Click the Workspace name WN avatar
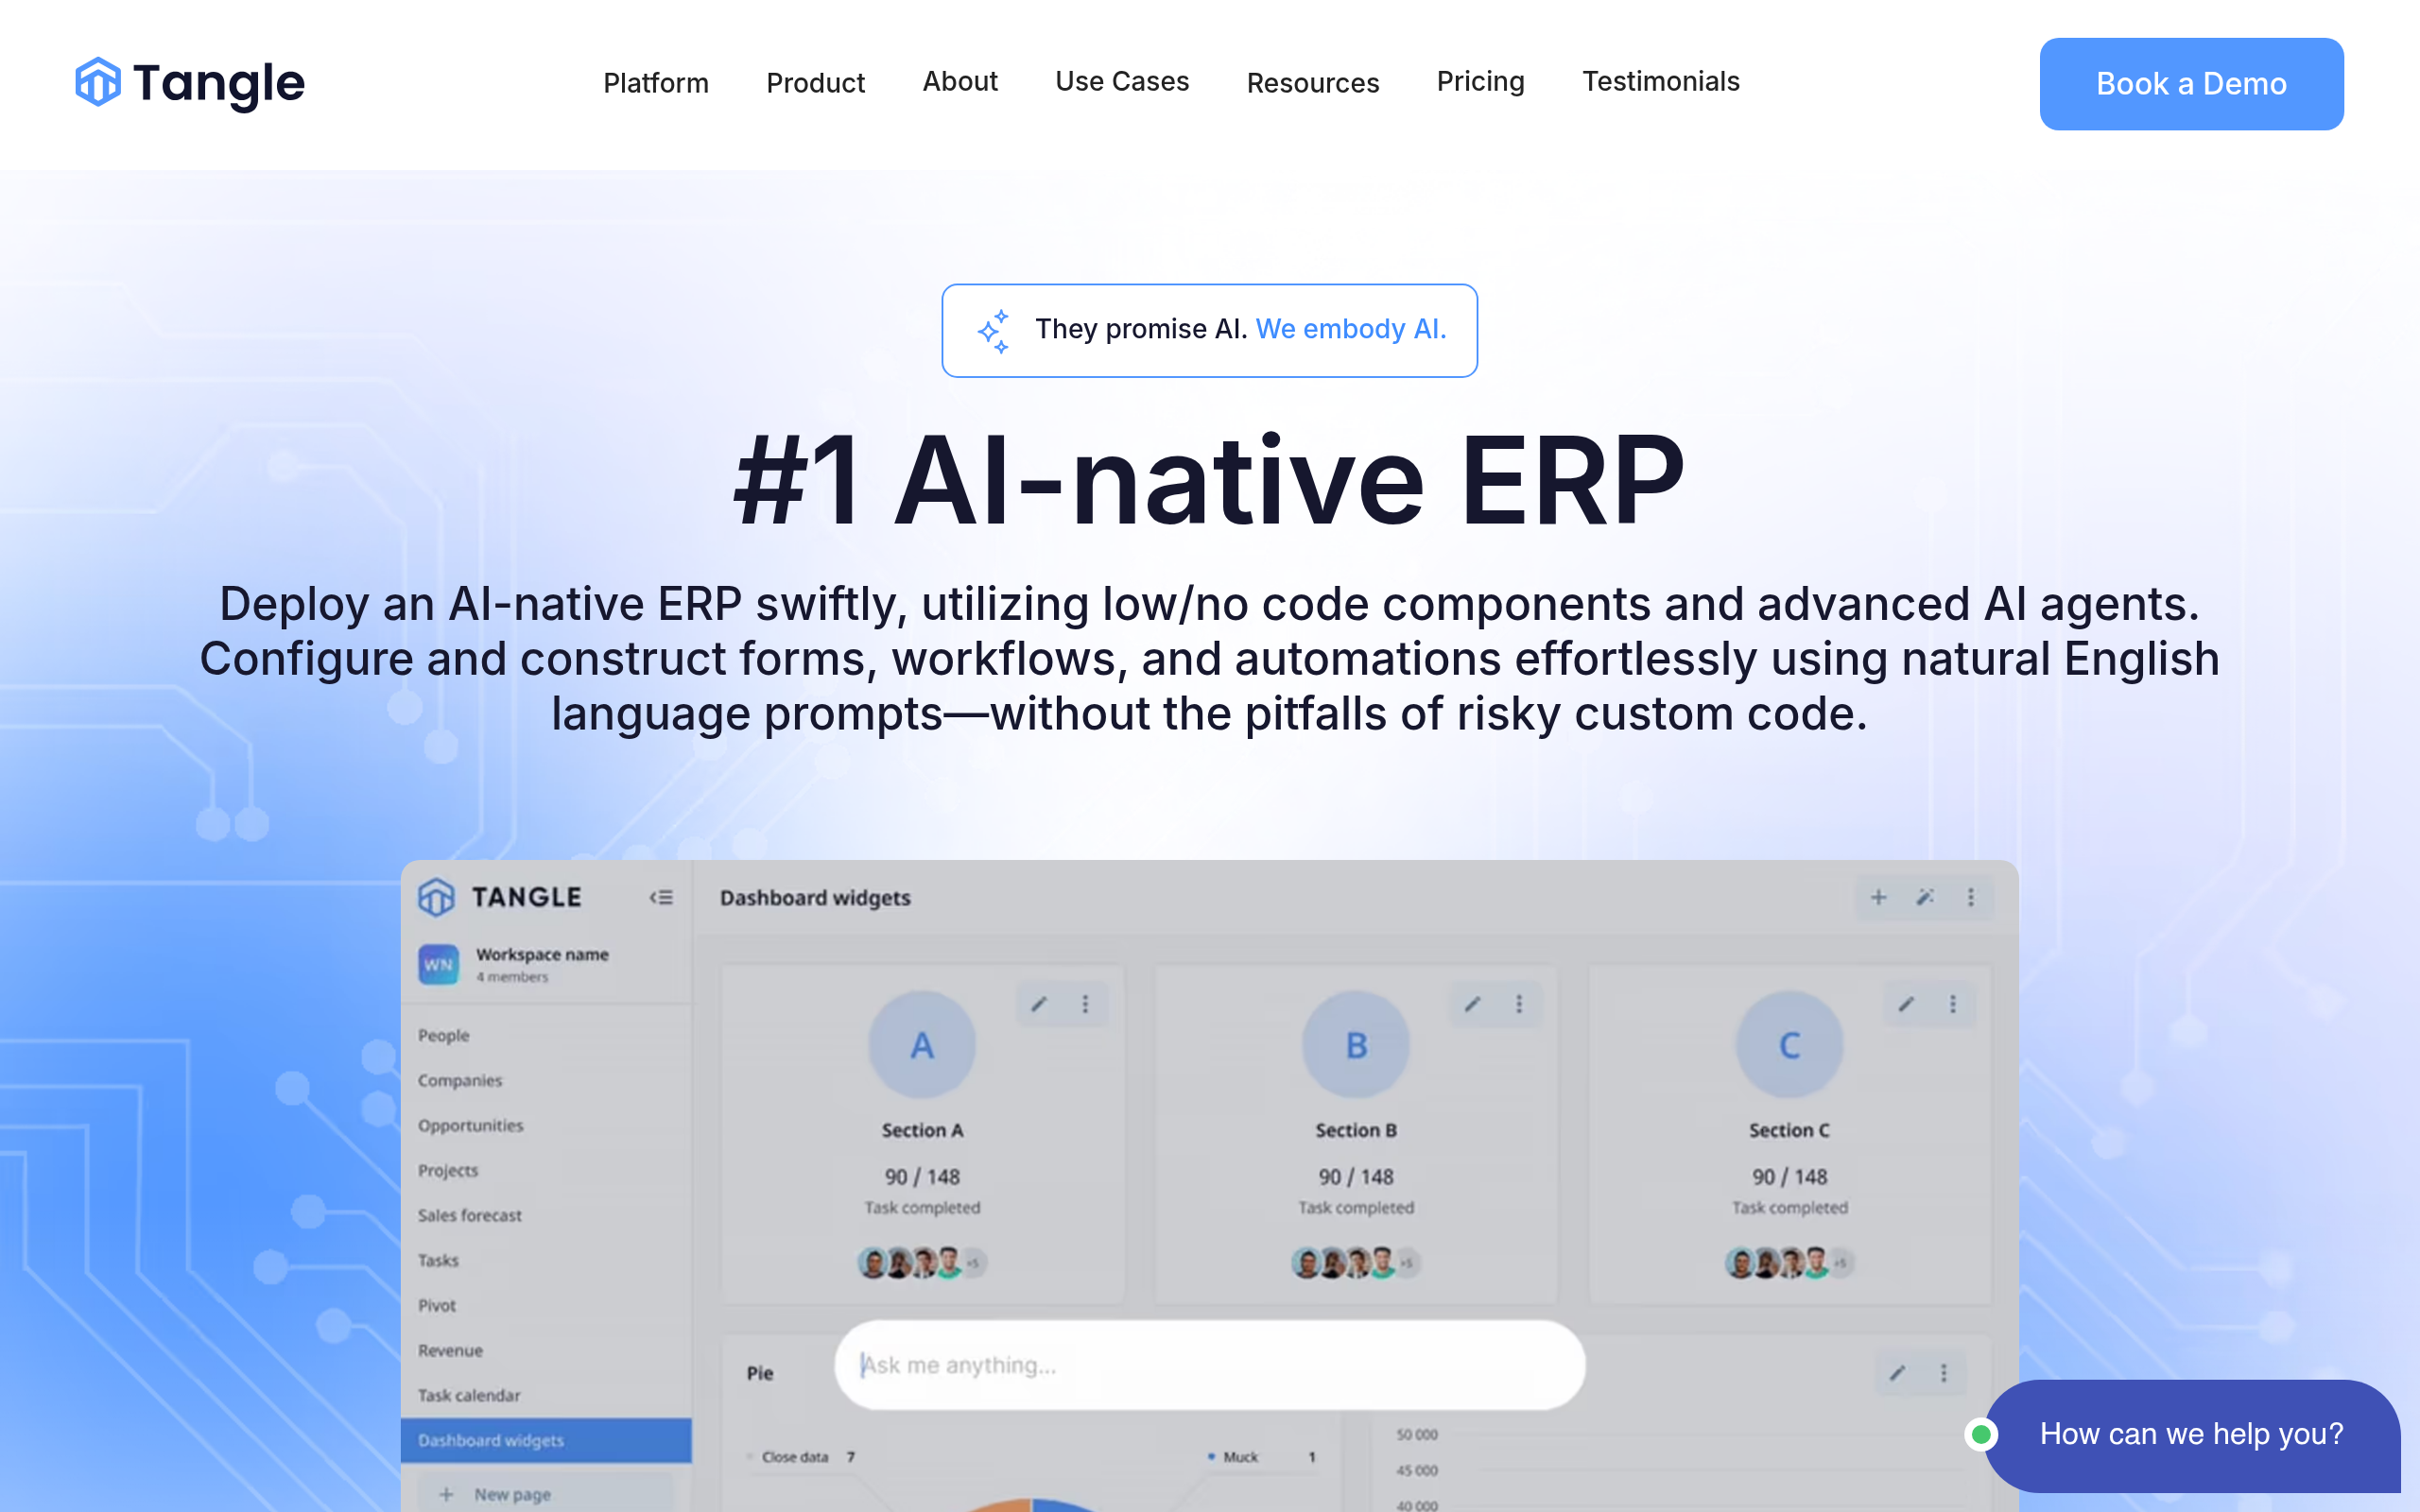Viewport: 2420px width, 1512px height. [x=438, y=964]
